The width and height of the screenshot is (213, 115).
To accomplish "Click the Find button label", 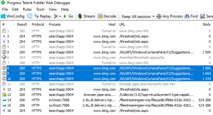I will point(194,16).
